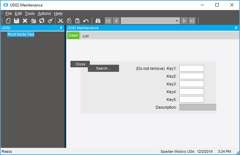
Task: Click the Delete X toolbar icon
Action: point(25,21)
